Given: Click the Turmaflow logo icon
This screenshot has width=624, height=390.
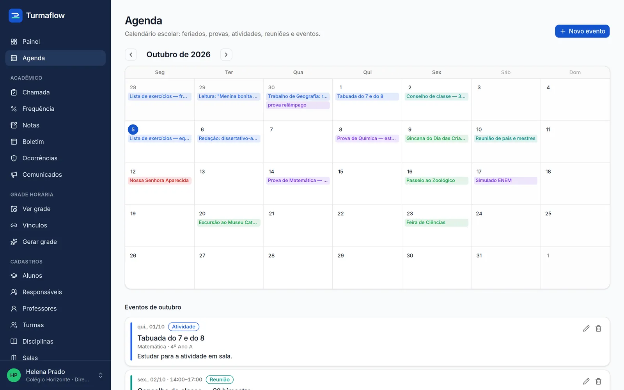Looking at the screenshot, I should [x=16, y=16].
